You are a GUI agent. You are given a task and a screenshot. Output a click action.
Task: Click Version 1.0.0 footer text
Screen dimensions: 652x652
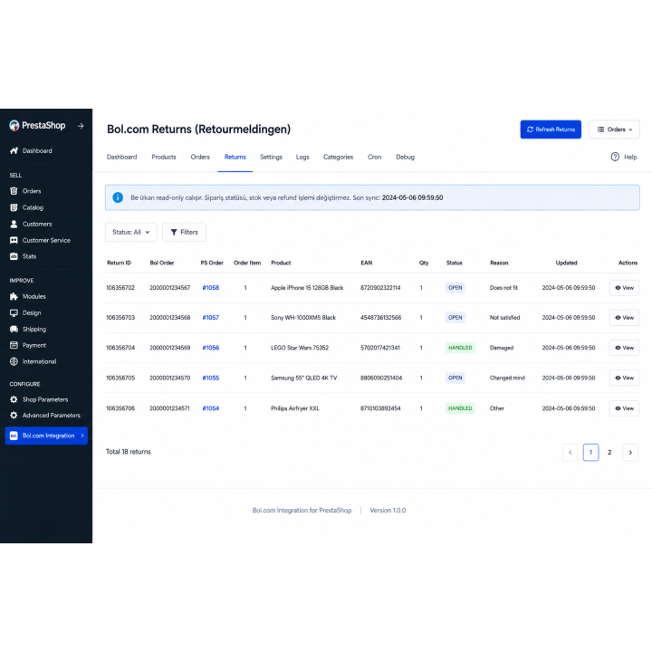[x=388, y=510]
